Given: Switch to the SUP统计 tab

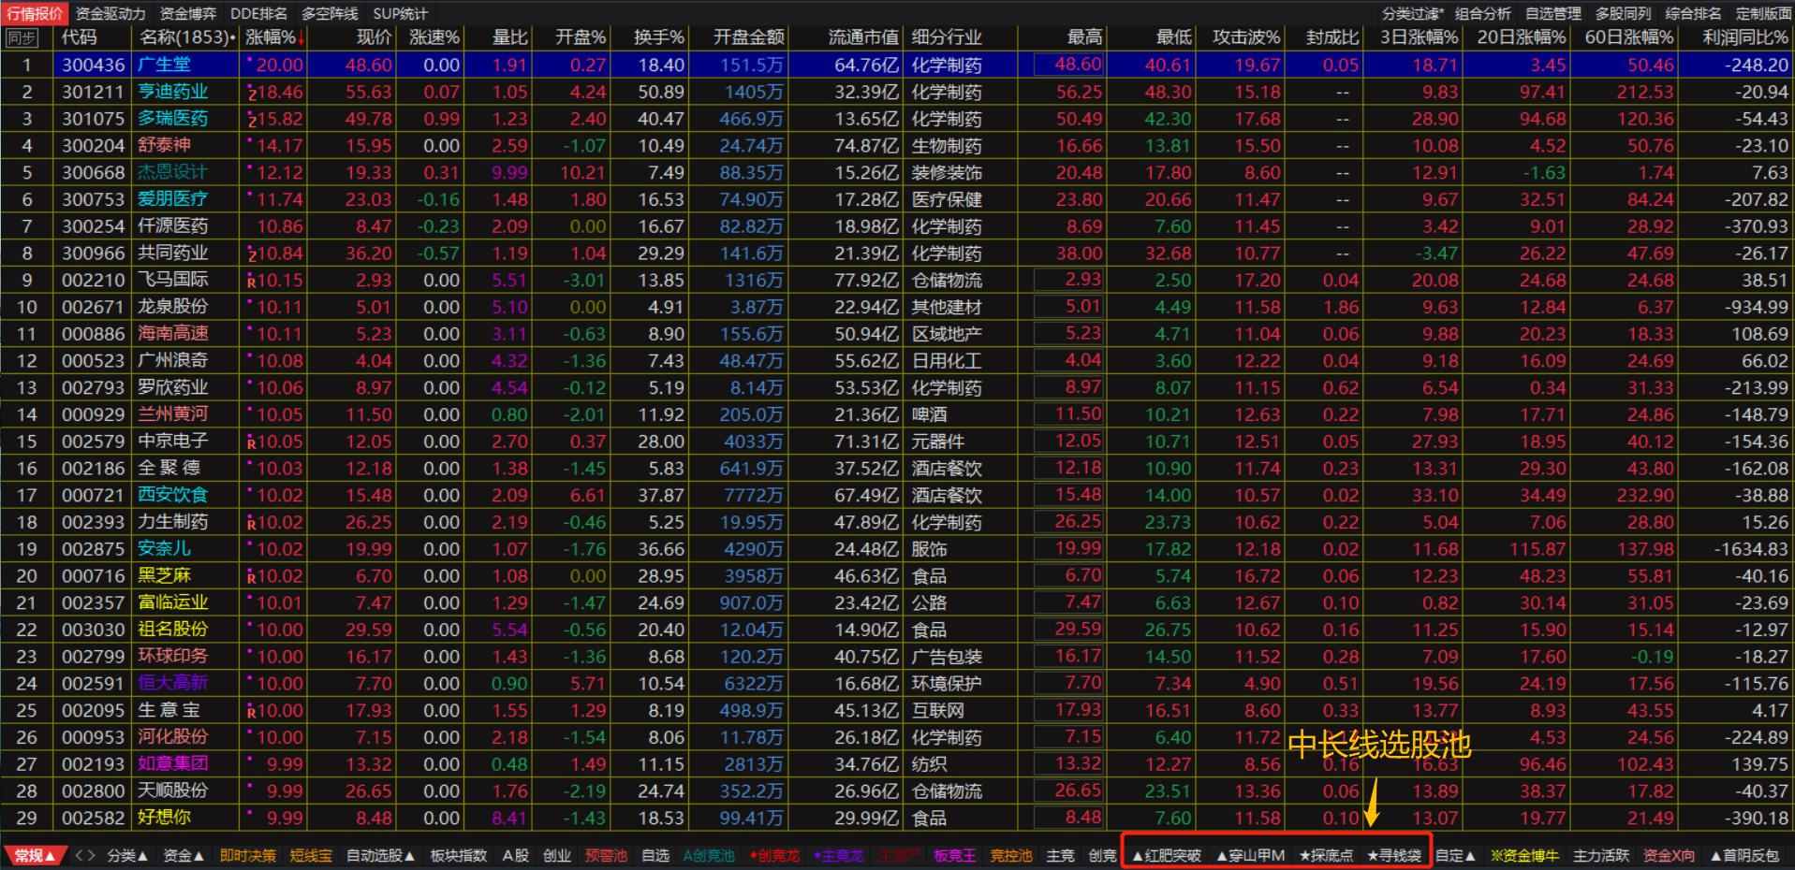Looking at the screenshot, I should pos(400,13).
